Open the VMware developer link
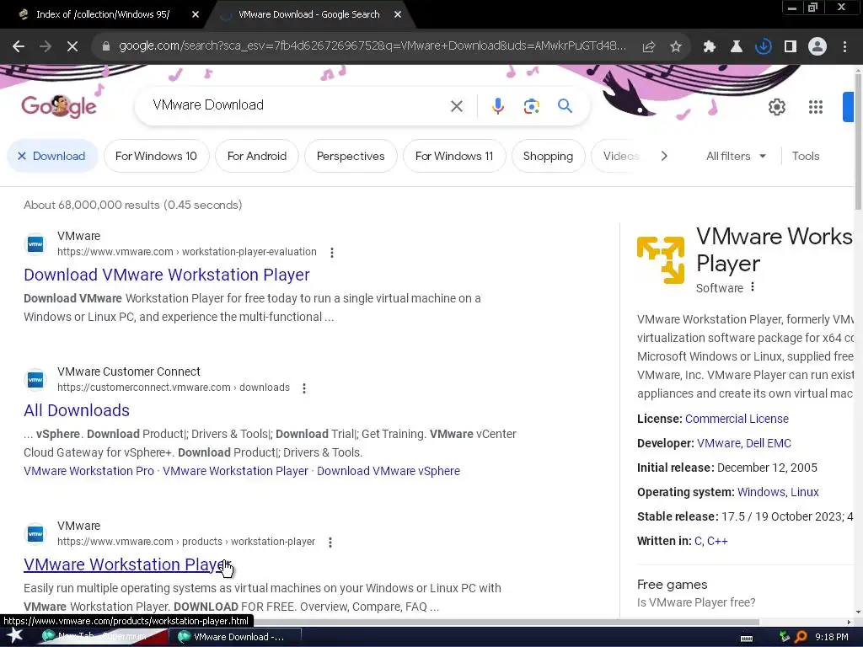The height and width of the screenshot is (647, 863). 719,443
